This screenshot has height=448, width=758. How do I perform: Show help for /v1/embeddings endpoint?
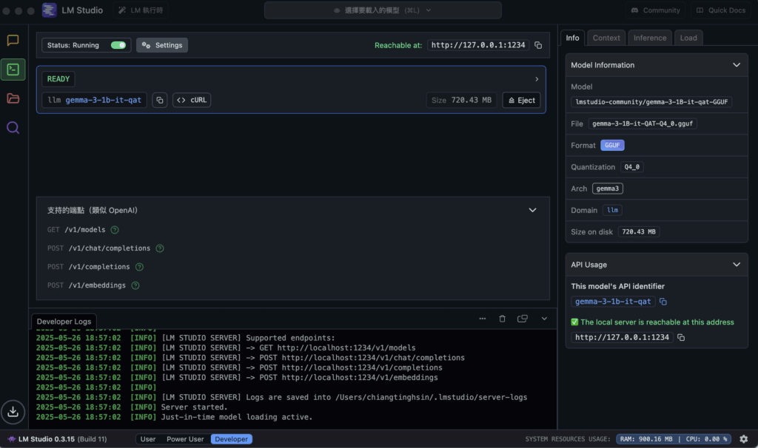pos(135,285)
